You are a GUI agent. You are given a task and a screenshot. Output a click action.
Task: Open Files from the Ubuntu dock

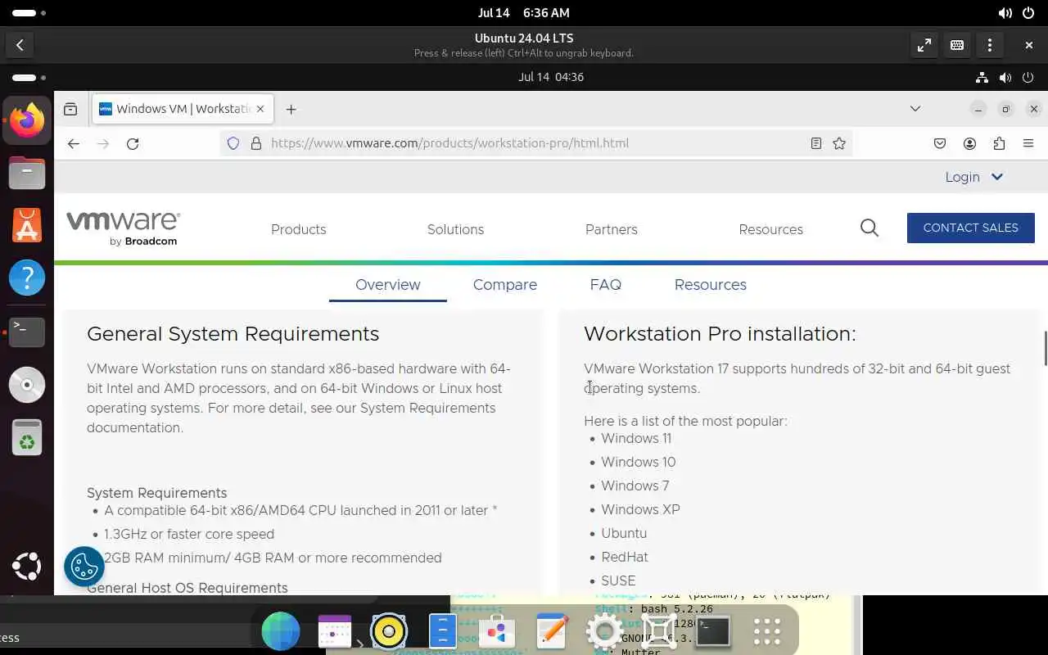coord(27,174)
